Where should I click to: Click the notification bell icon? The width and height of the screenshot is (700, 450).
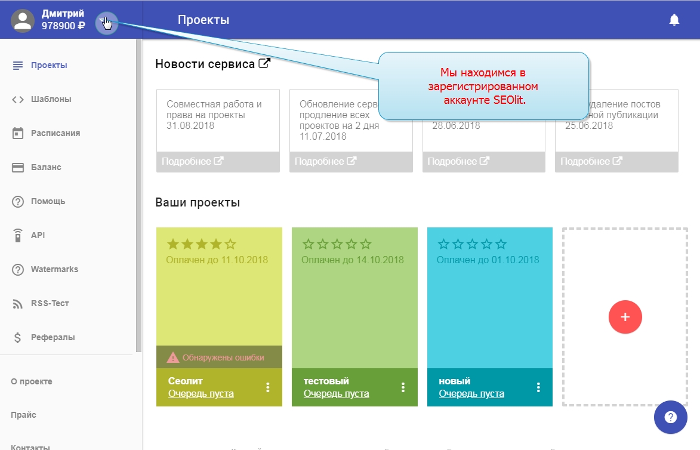(674, 20)
